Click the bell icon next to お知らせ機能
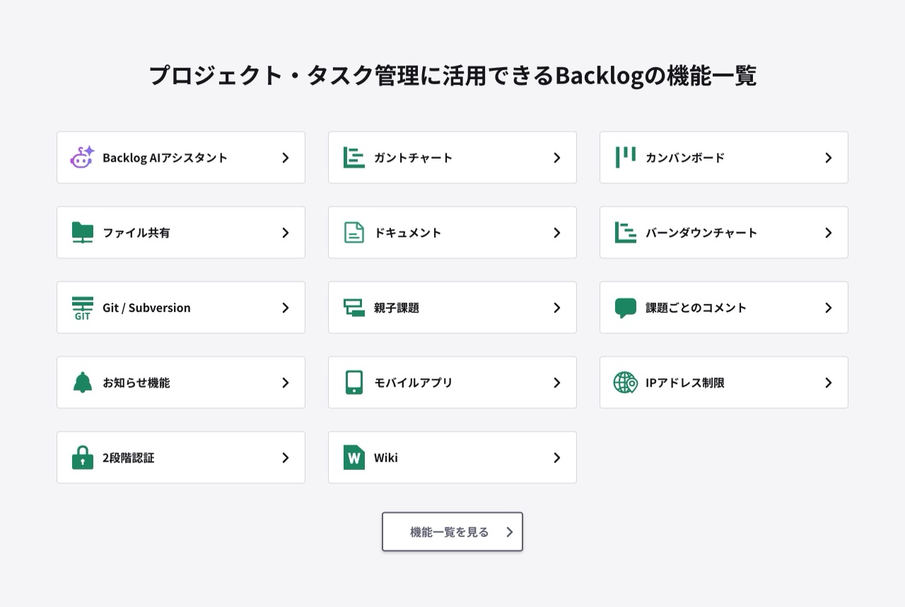 pos(81,382)
